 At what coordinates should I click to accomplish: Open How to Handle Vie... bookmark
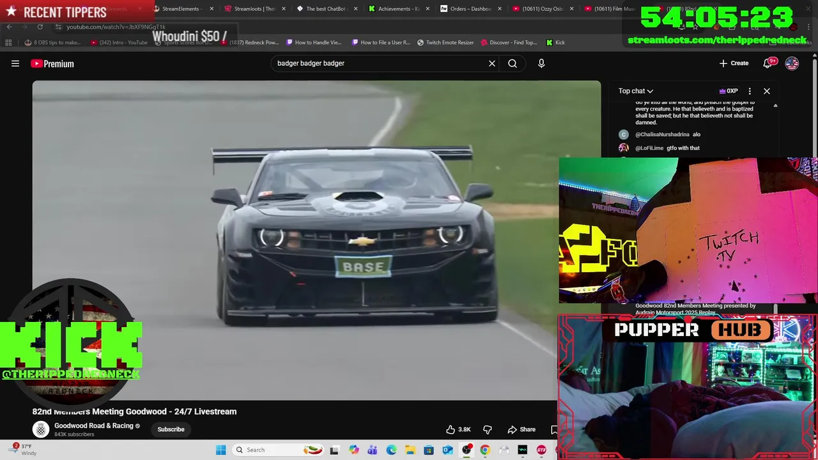tap(314, 43)
